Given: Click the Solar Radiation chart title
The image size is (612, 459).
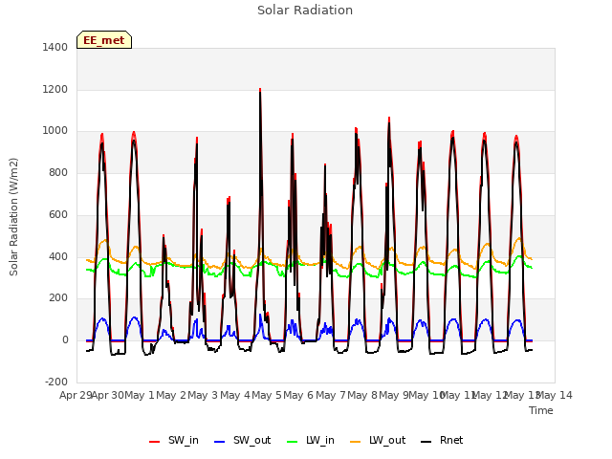Looking at the screenshot, I should pos(305,11).
